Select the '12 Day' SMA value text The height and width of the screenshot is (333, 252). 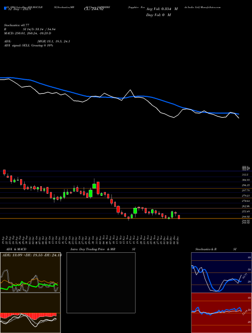coord(19,10)
